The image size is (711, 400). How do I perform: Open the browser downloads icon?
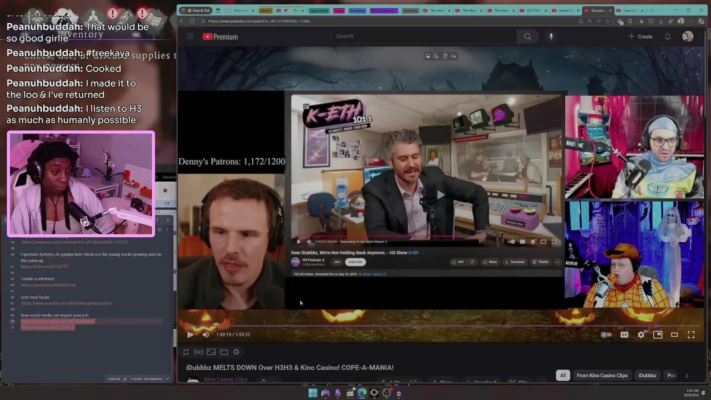click(x=660, y=21)
